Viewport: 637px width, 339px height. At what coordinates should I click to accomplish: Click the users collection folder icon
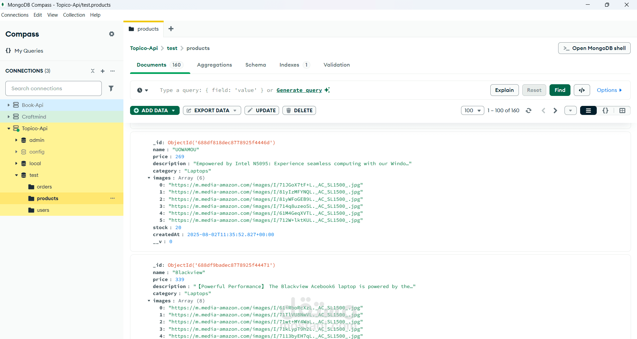pos(32,210)
